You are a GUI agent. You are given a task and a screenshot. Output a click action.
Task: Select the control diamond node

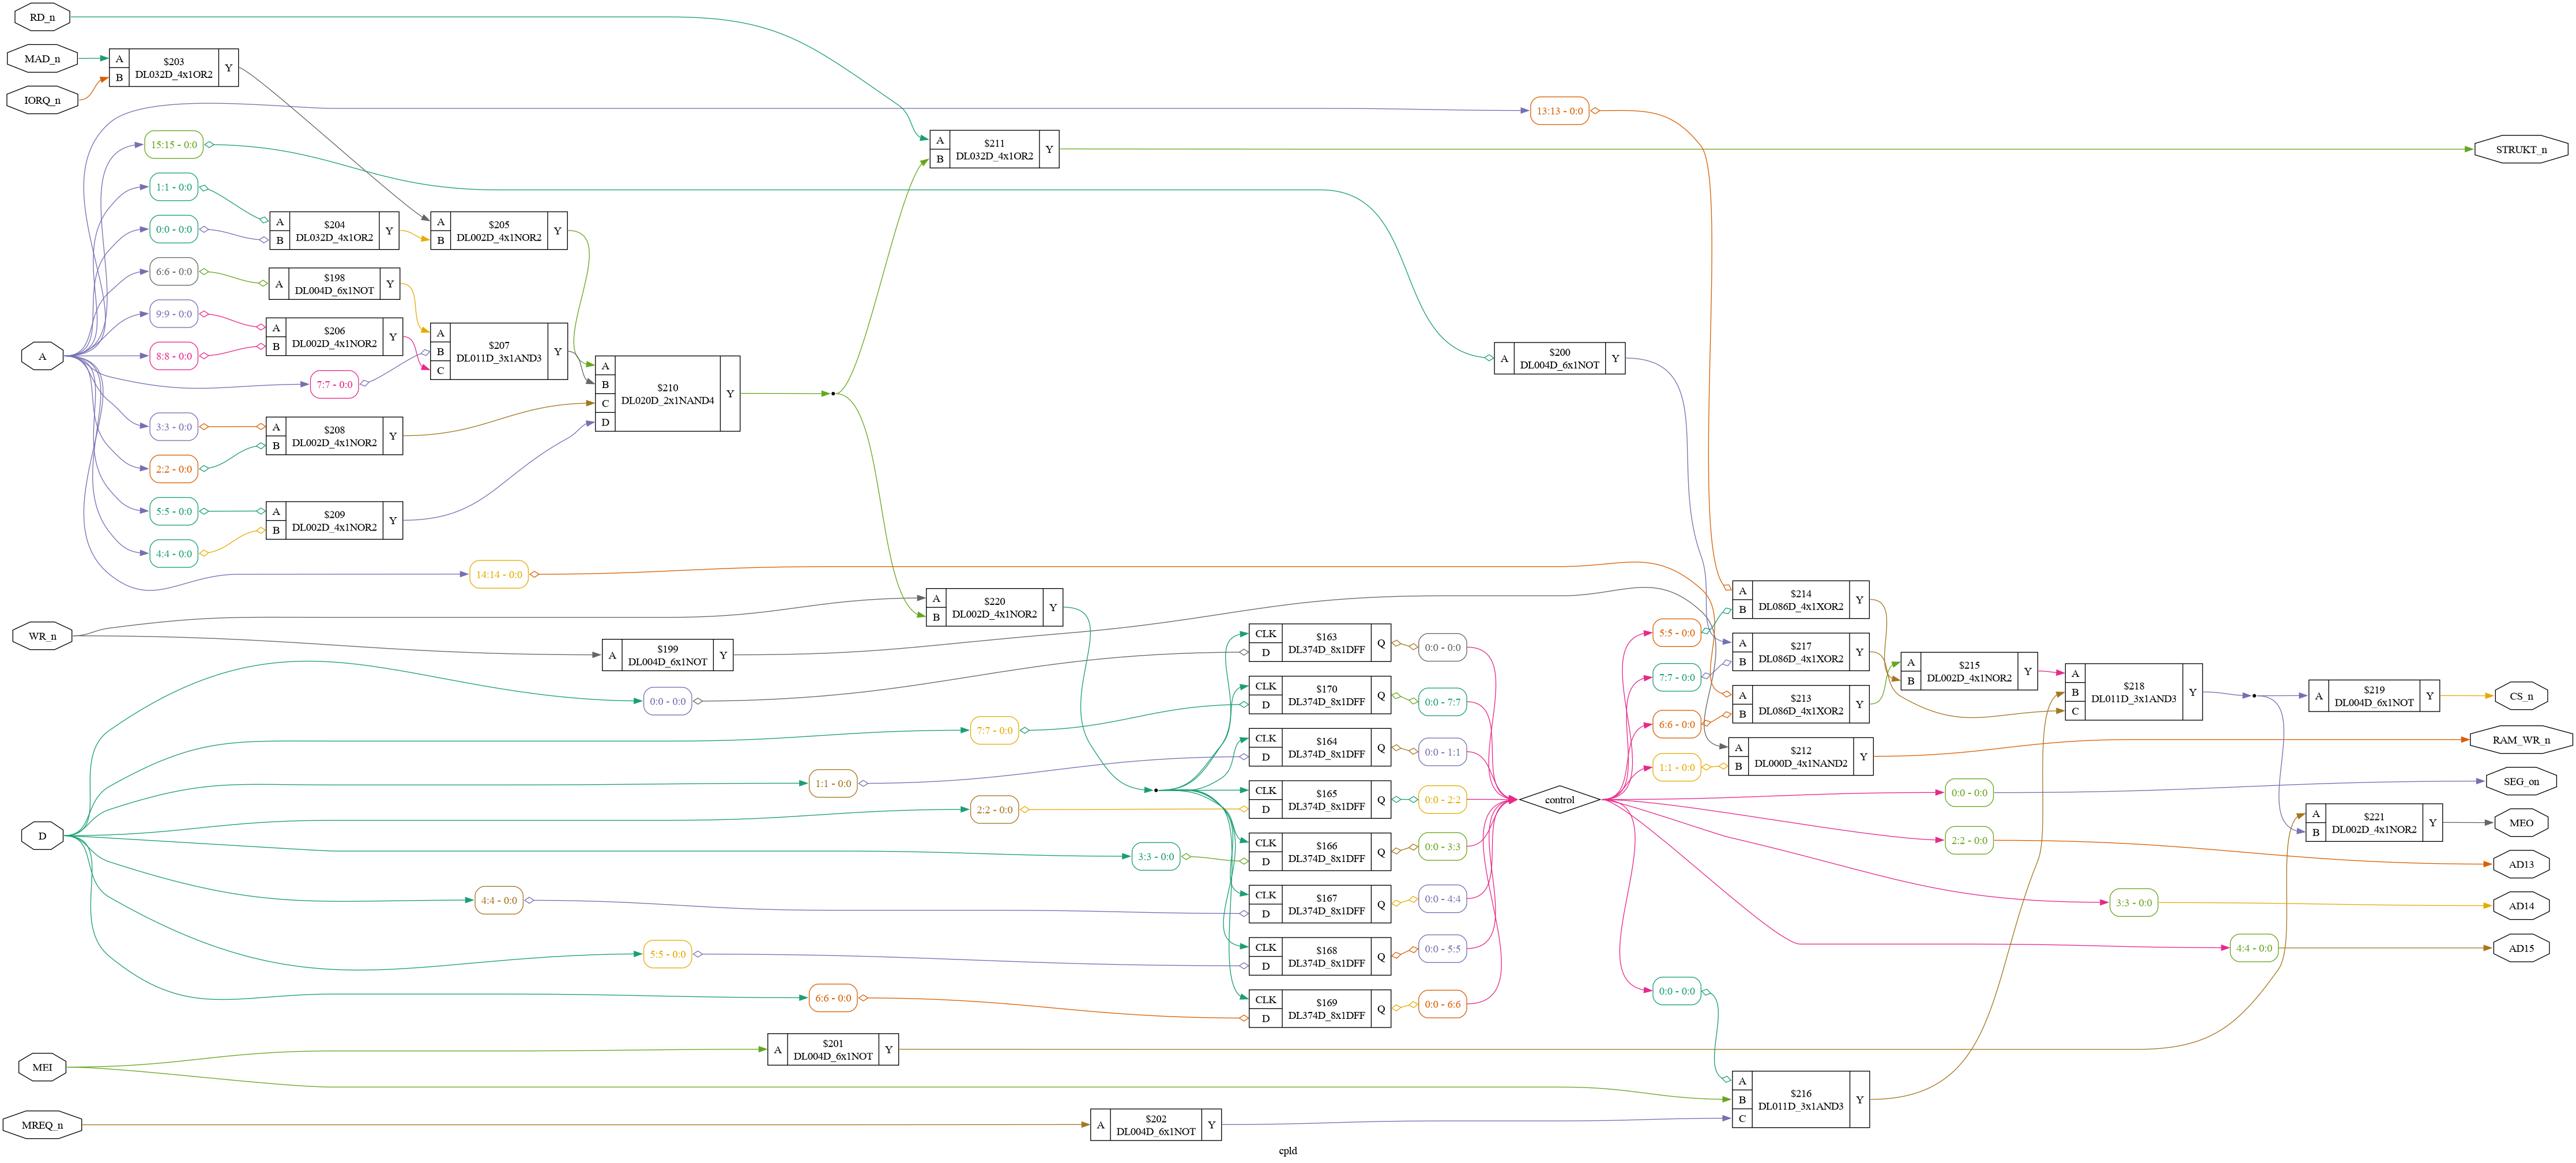click(x=1559, y=800)
